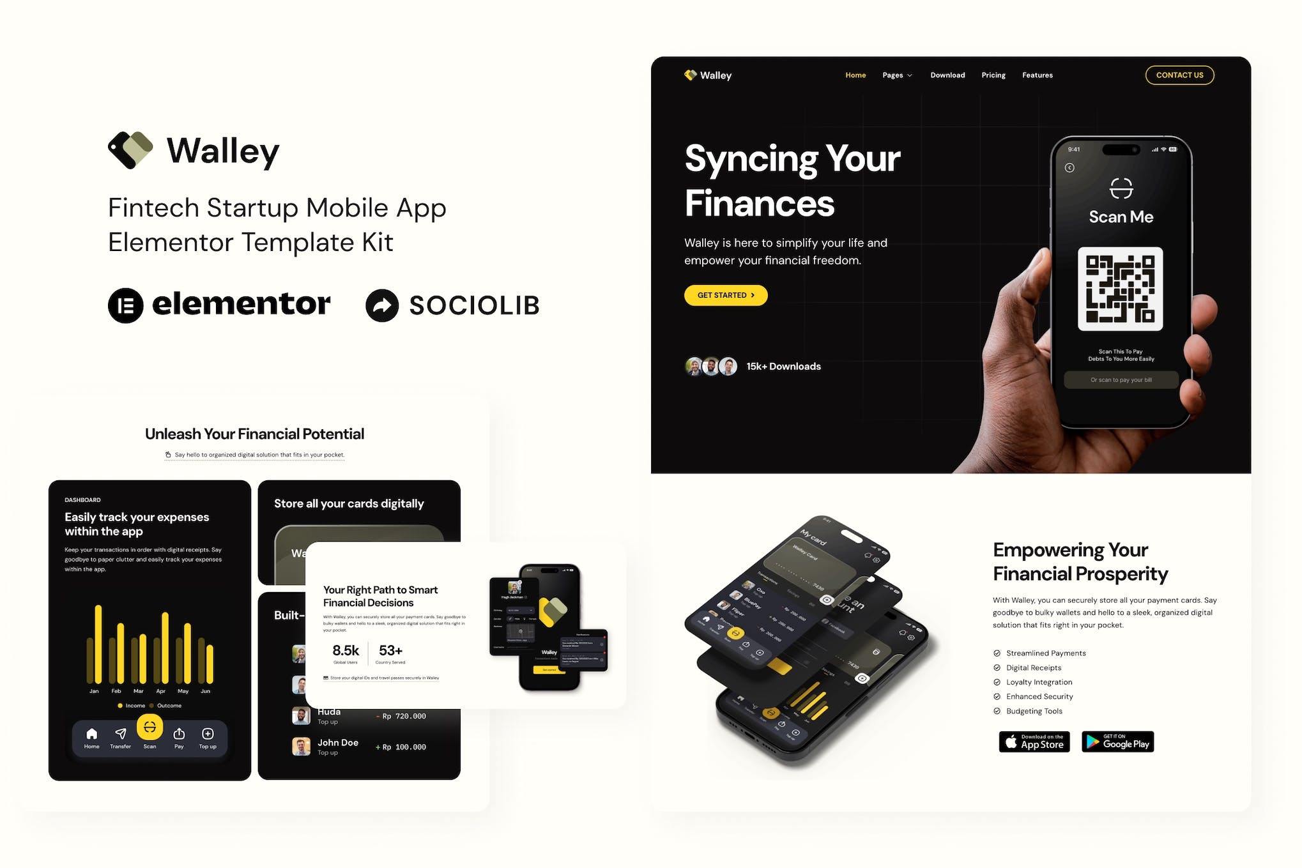Check the Streamlined Payments checkbox
Screen dimensions: 1302x868
pos(996,652)
